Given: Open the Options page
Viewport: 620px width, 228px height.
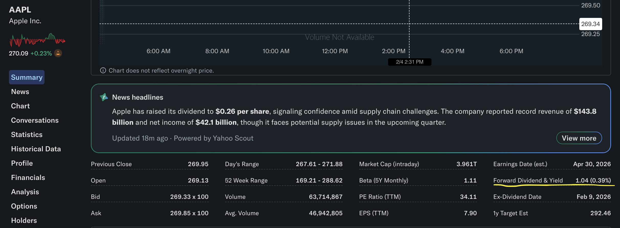Looking at the screenshot, I should (x=24, y=206).
